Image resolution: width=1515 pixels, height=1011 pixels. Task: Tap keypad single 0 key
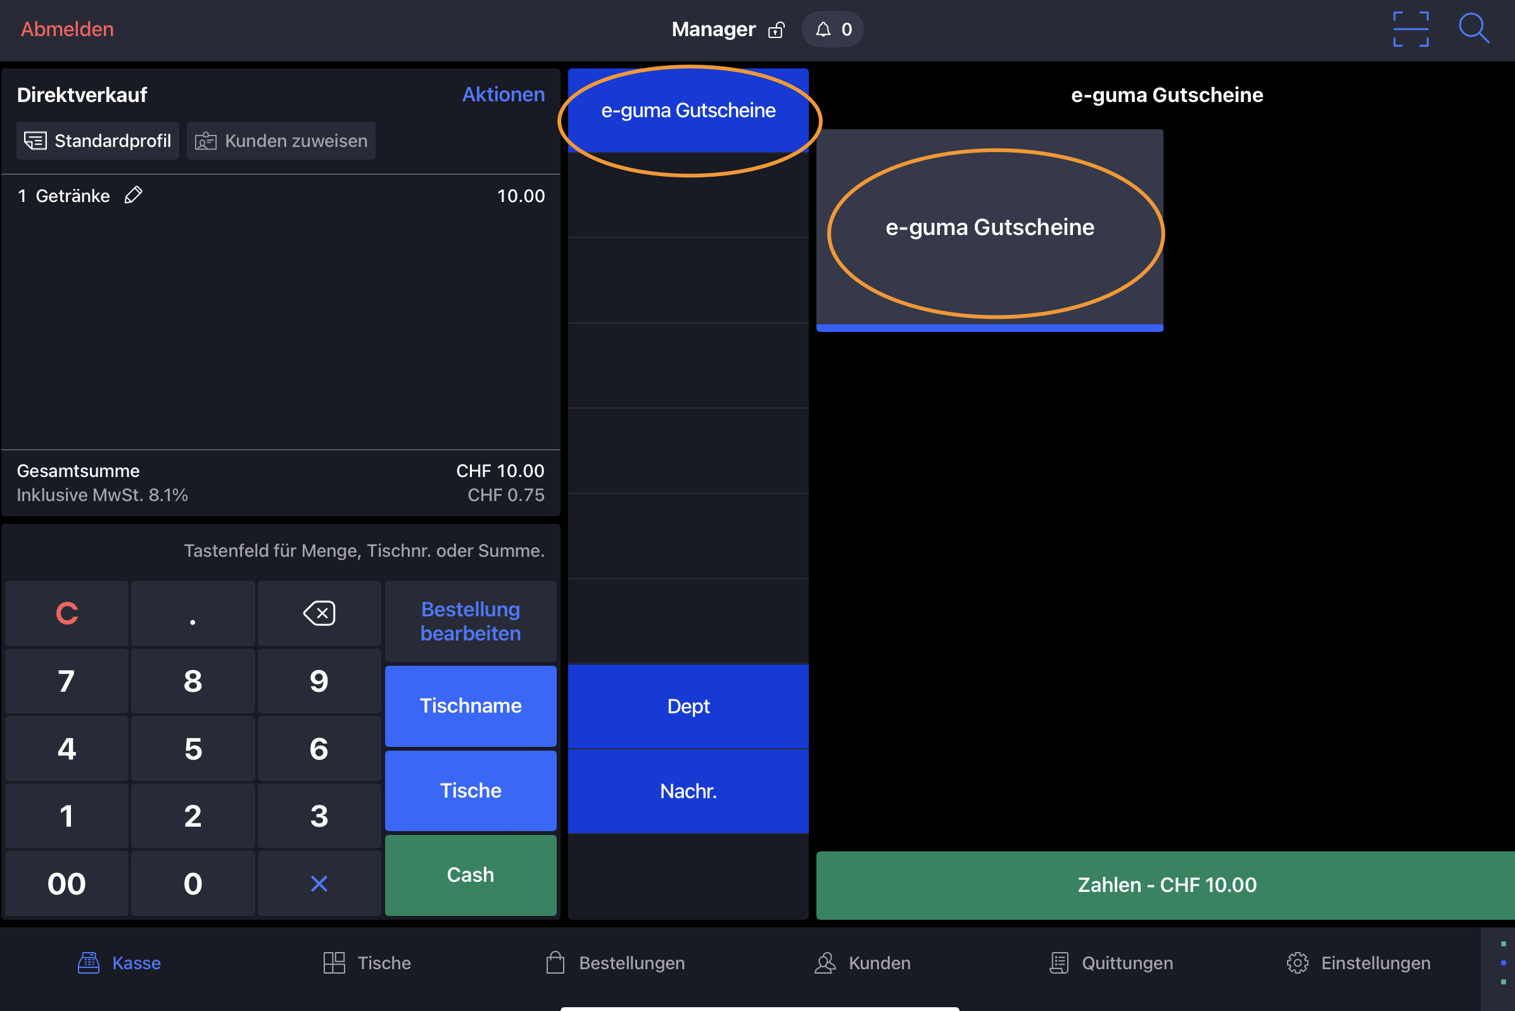(193, 883)
